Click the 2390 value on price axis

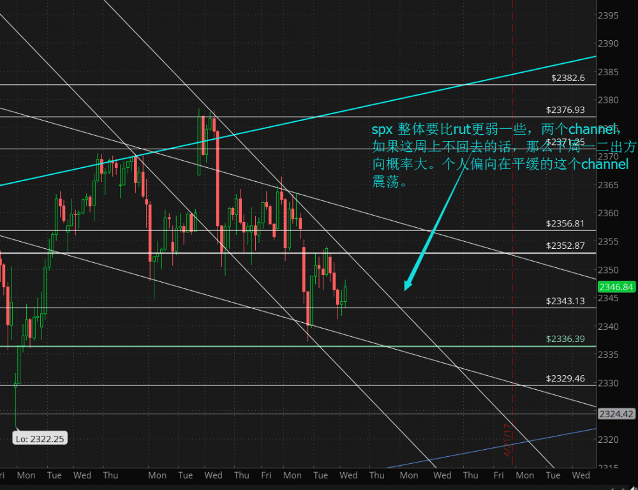pos(608,43)
